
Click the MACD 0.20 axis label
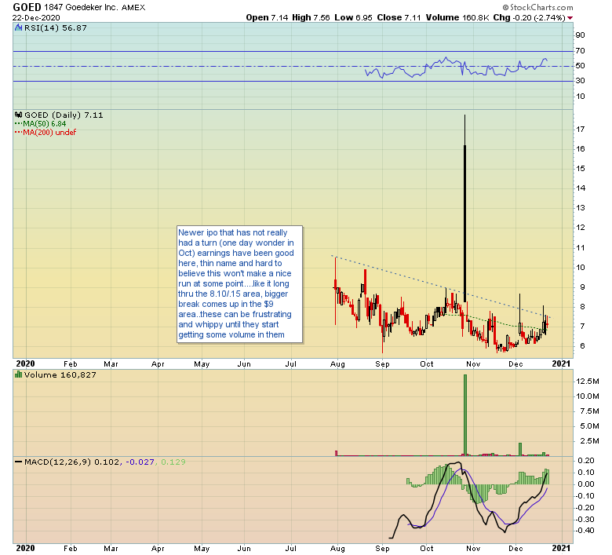click(586, 461)
